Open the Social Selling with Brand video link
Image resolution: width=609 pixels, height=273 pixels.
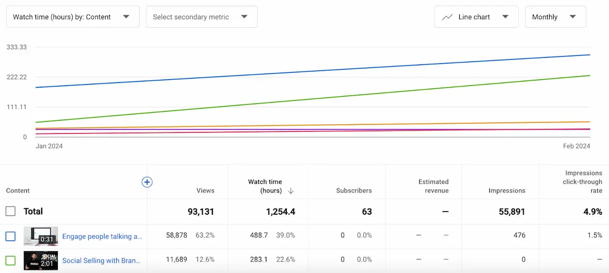click(x=101, y=260)
